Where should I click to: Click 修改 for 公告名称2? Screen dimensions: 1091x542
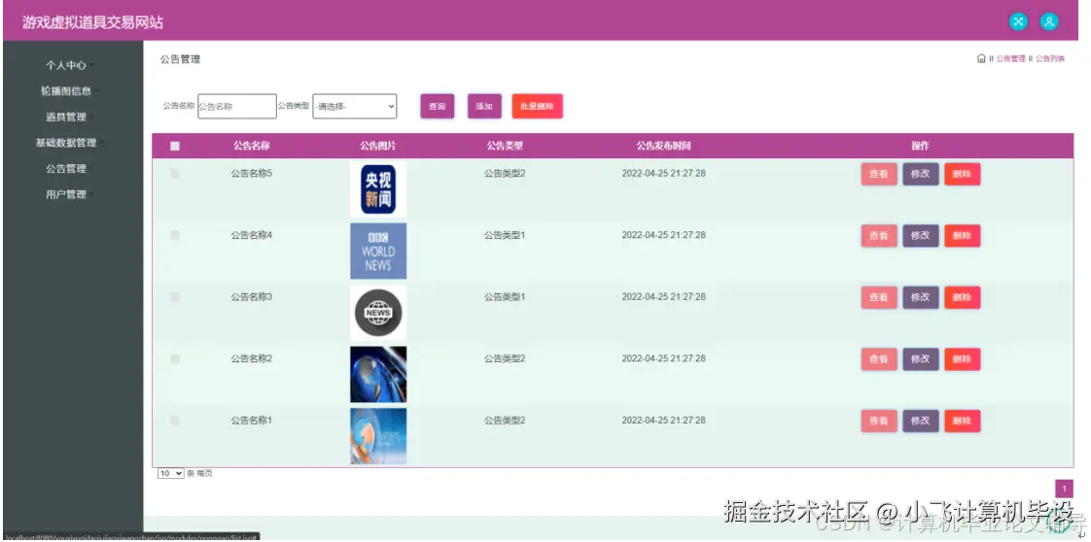click(x=921, y=359)
